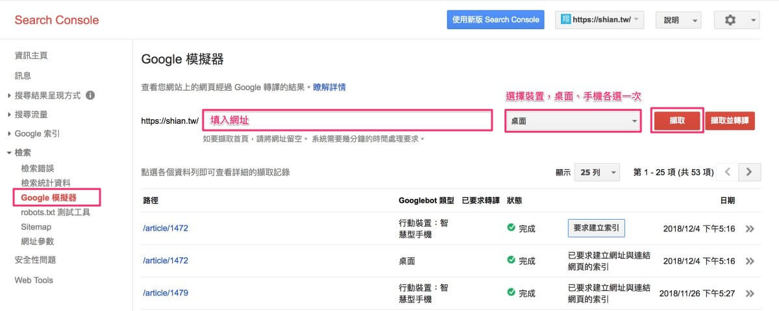779x311 pixels.
Task: Go to previous page of results
Action: (728, 172)
